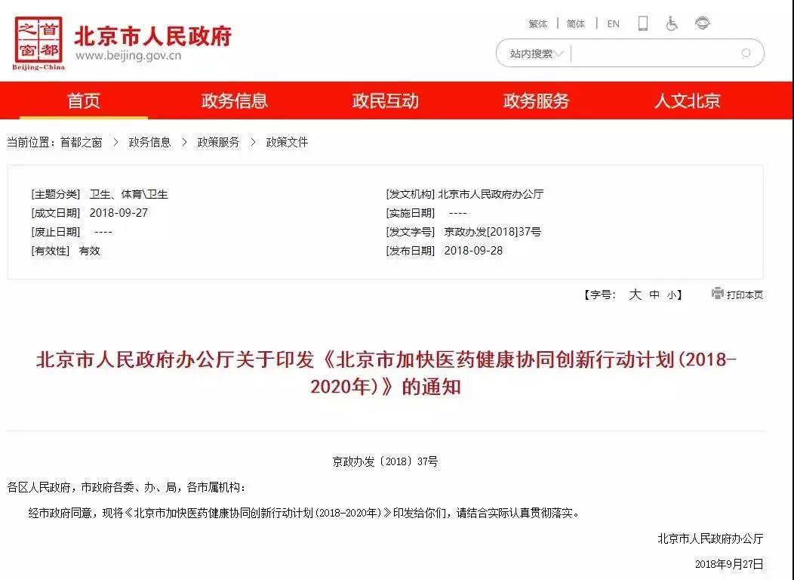Open the 政民互动 navigation tab
The width and height of the screenshot is (794, 580).
click(386, 100)
